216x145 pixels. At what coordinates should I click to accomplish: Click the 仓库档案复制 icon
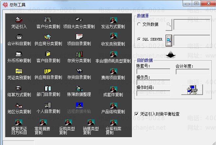click(x=114, y=123)
